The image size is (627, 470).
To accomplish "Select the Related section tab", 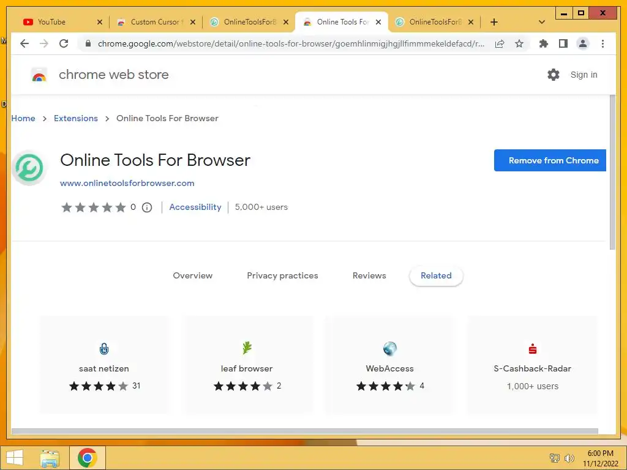I will [436, 275].
